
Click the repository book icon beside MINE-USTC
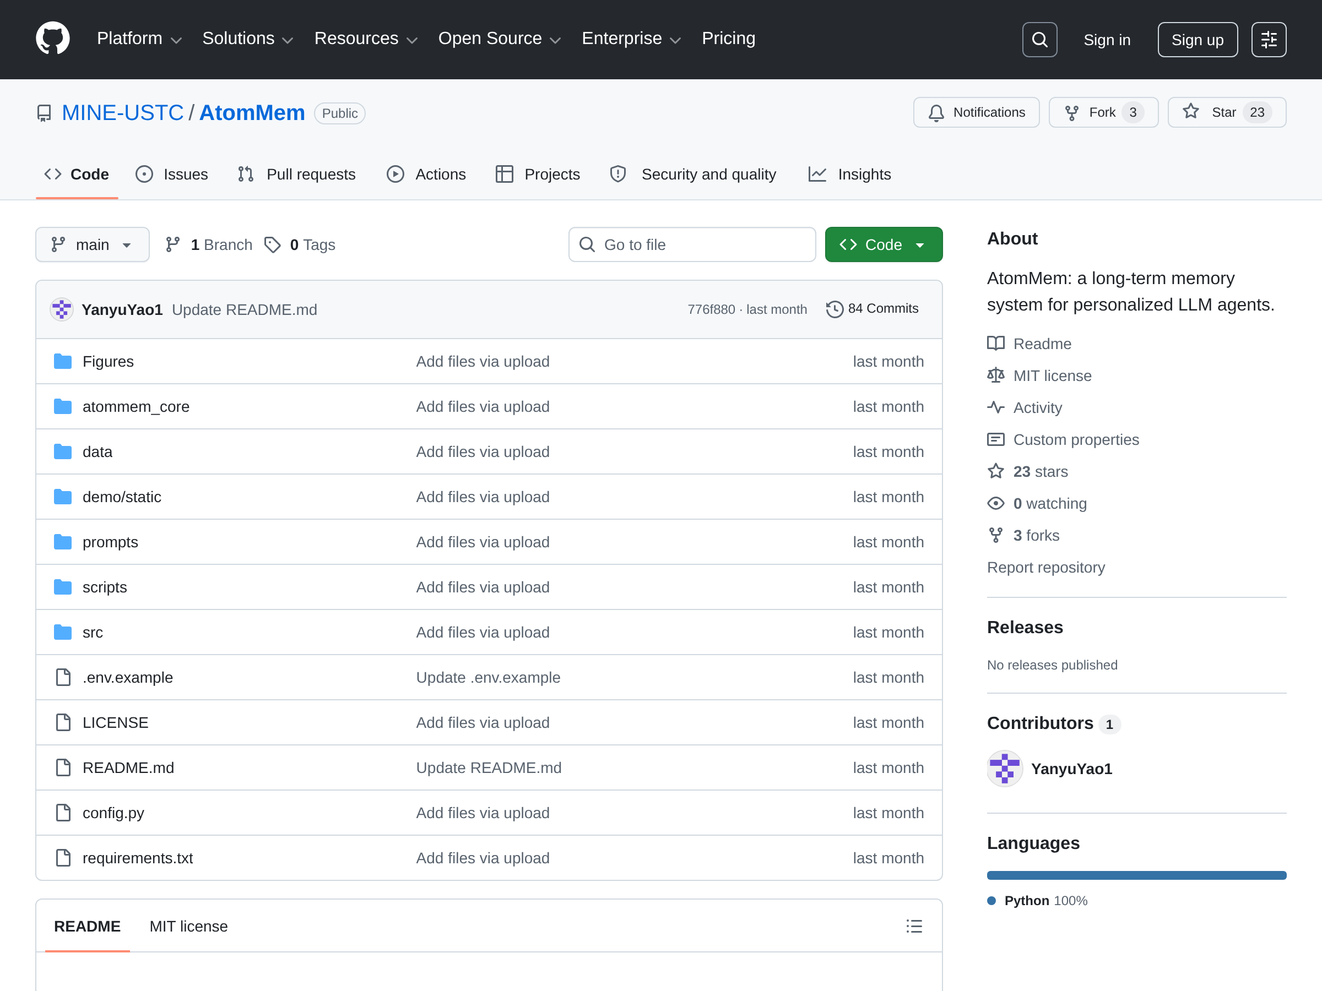(44, 113)
